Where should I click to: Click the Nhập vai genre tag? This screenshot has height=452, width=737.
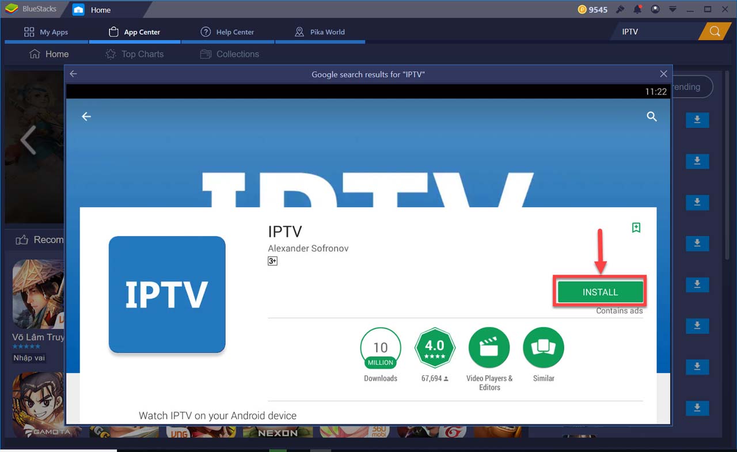(29, 358)
